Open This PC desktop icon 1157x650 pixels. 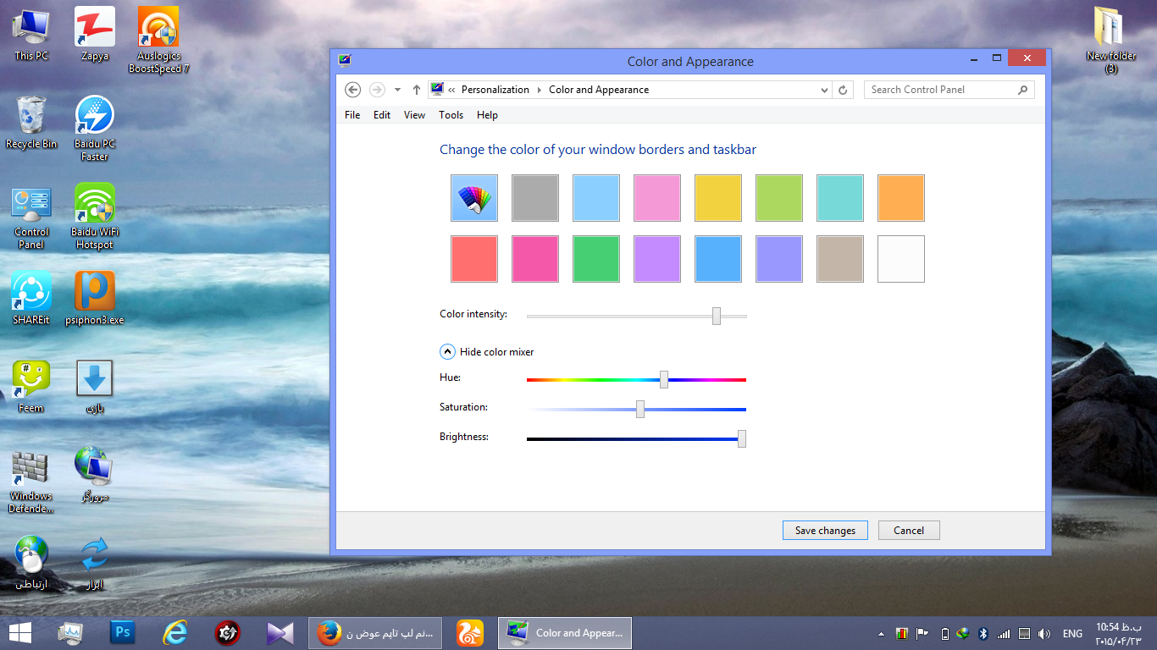tap(31, 34)
